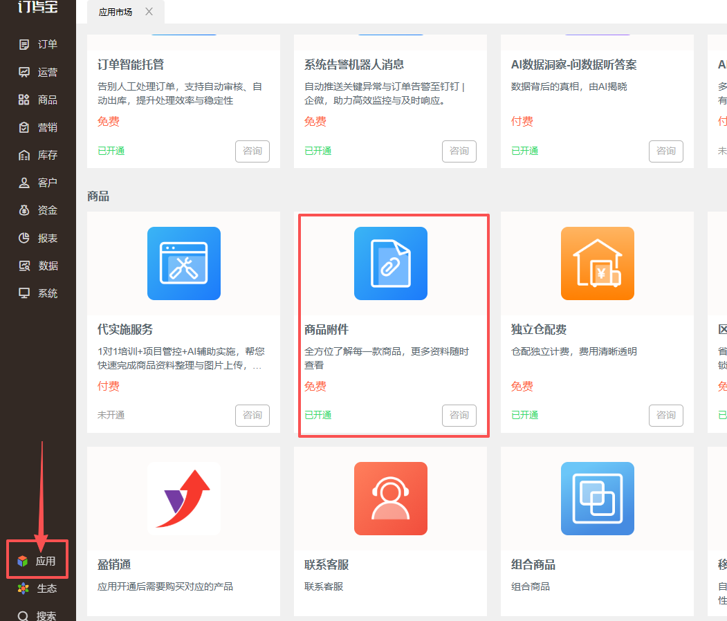Click the 资金 money bag icon
727x621 pixels.
pos(24,210)
